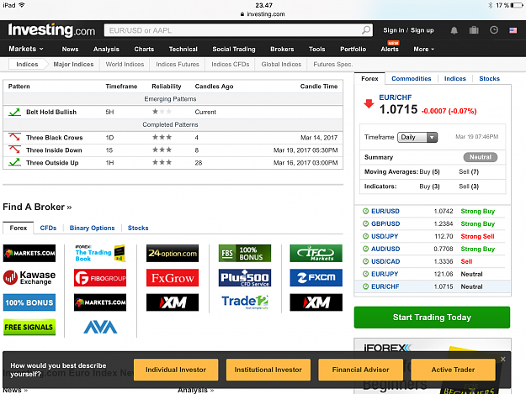
Task: Open the Analysis menu item
Action: (x=106, y=50)
